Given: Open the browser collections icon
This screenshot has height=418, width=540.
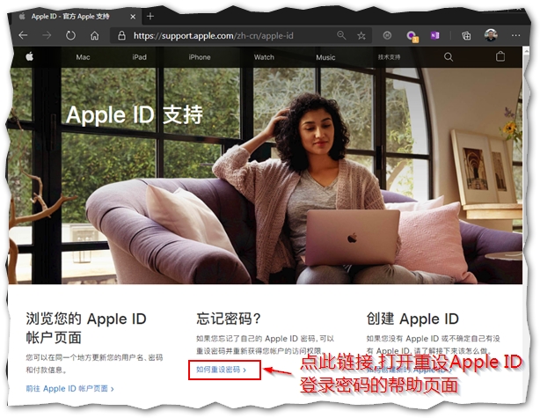Looking at the screenshot, I should pyautogui.click(x=466, y=36).
